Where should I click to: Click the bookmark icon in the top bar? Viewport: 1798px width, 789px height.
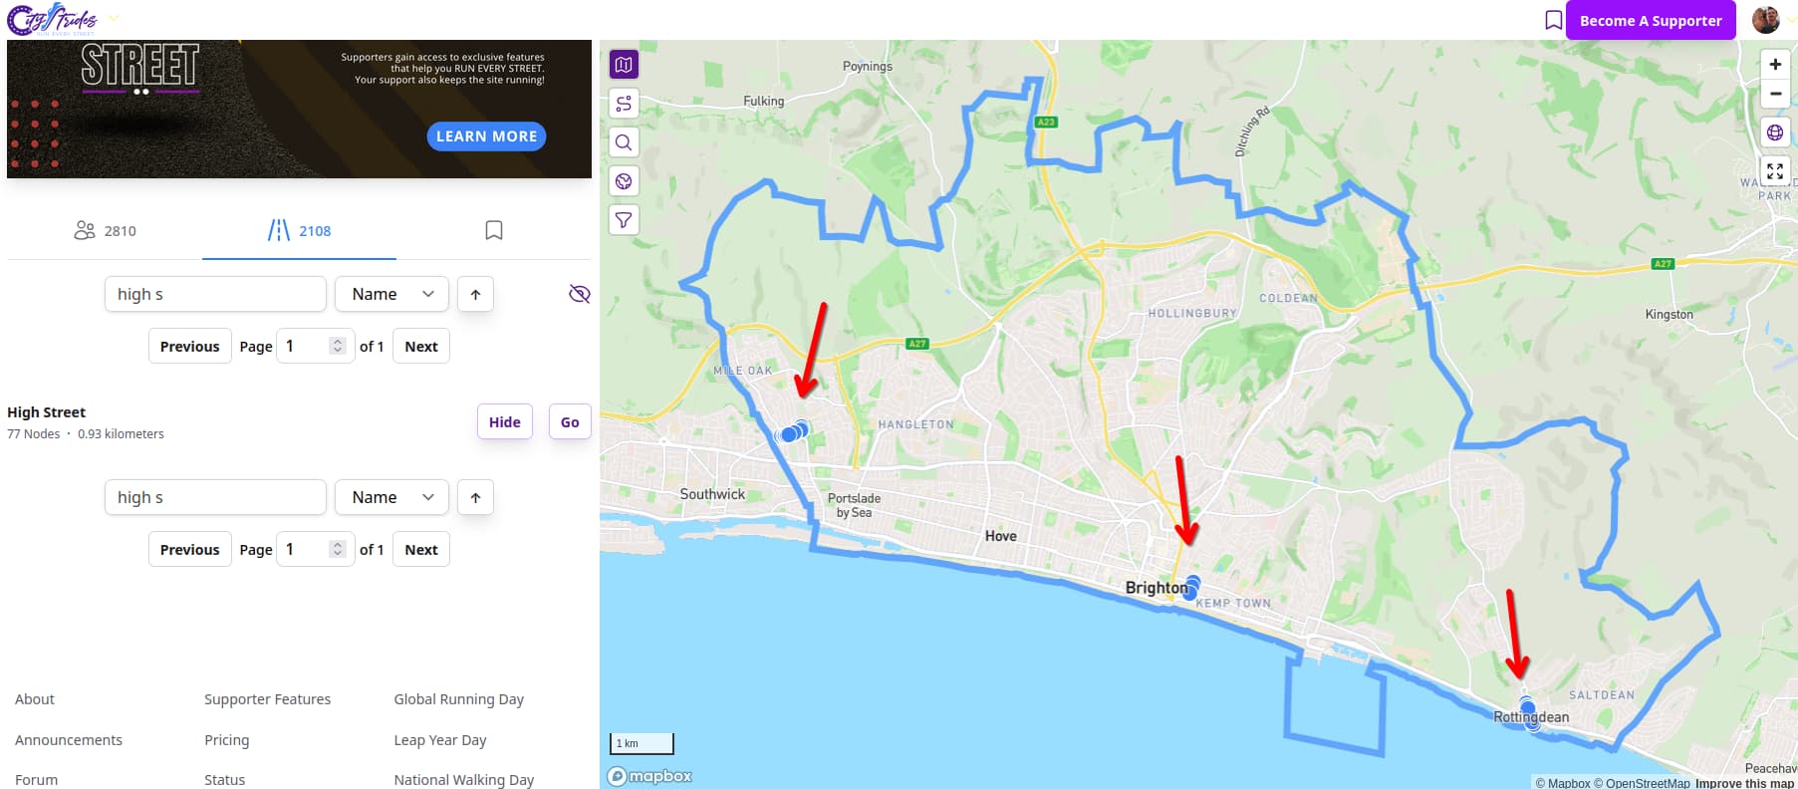tap(1553, 20)
